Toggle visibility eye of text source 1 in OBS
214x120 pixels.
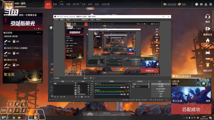89,84
